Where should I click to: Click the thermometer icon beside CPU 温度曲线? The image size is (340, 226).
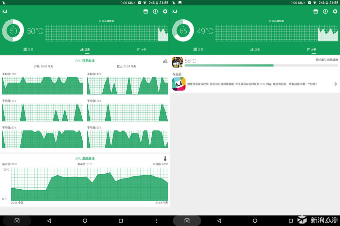(x=165, y=158)
